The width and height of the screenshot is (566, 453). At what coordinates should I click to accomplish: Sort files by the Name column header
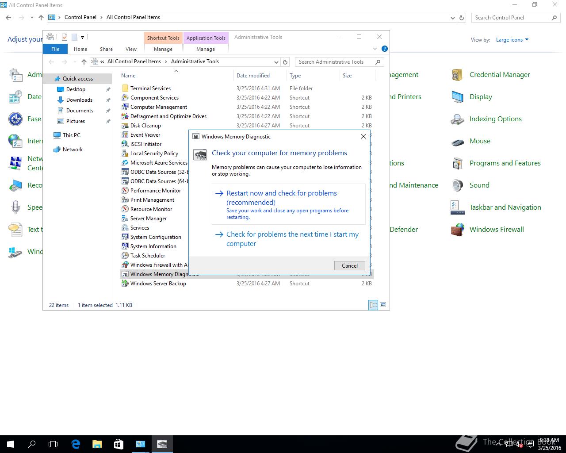176,76
